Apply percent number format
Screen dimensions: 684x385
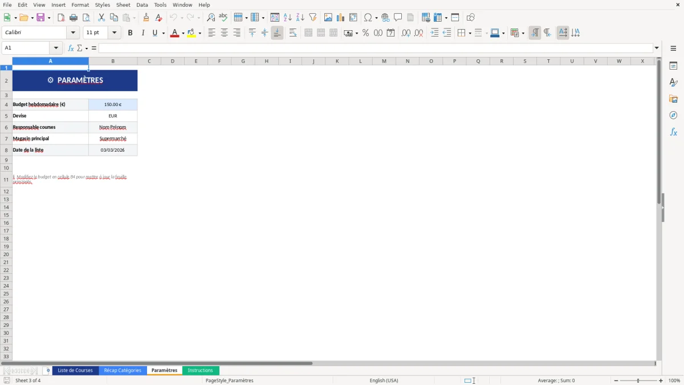click(365, 33)
